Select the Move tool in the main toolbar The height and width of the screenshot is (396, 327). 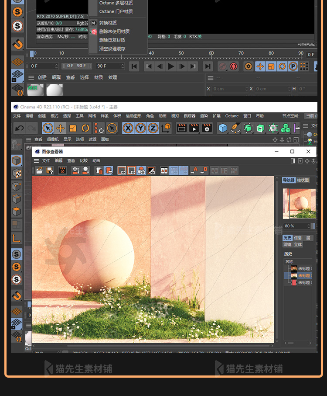point(60,129)
